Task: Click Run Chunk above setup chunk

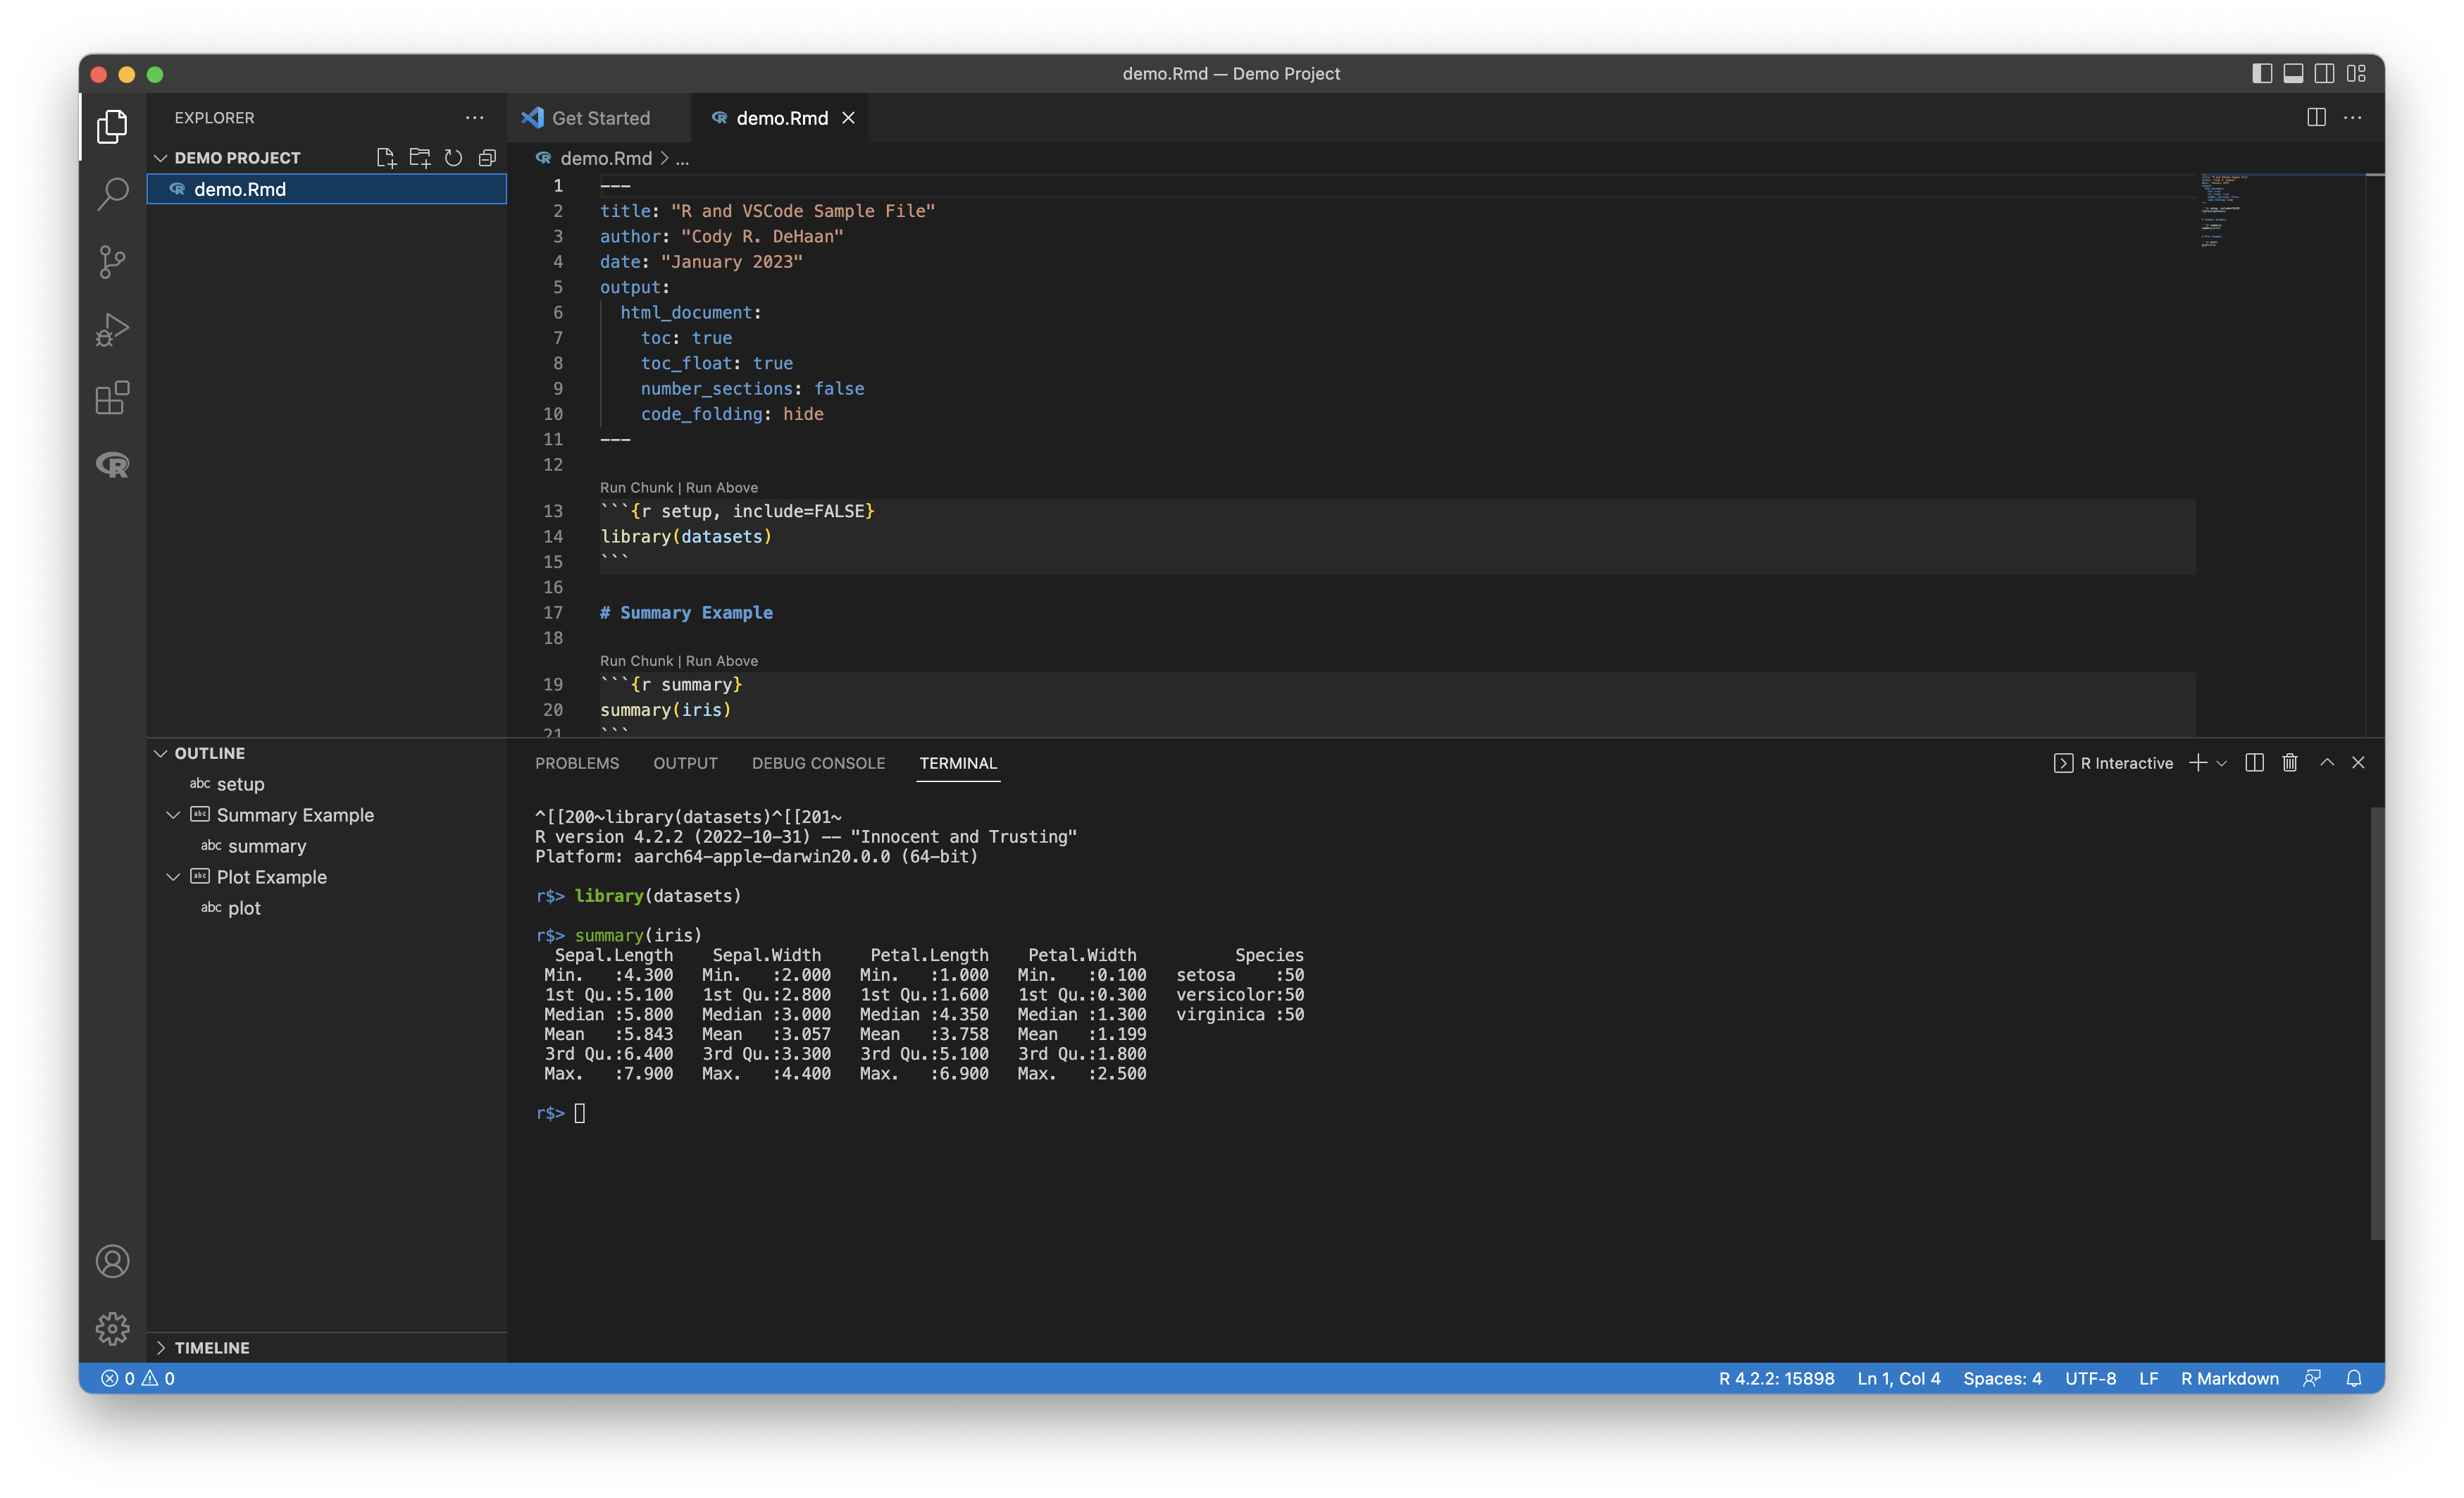Action: pos(636,488)
